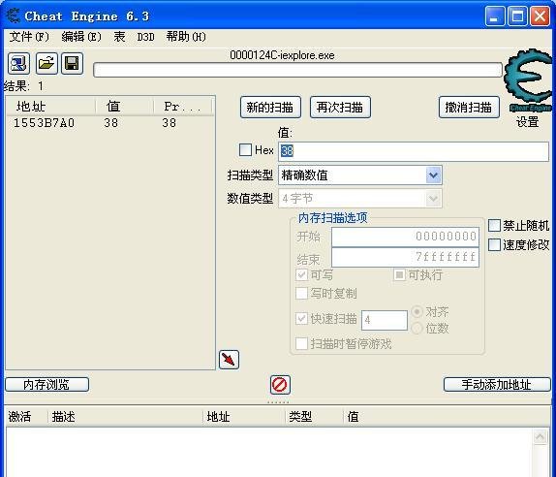The image size is (556, 477).
Task: Toggle the 扫描时暂停游戏 checkbox
Action: coord(301,343)
